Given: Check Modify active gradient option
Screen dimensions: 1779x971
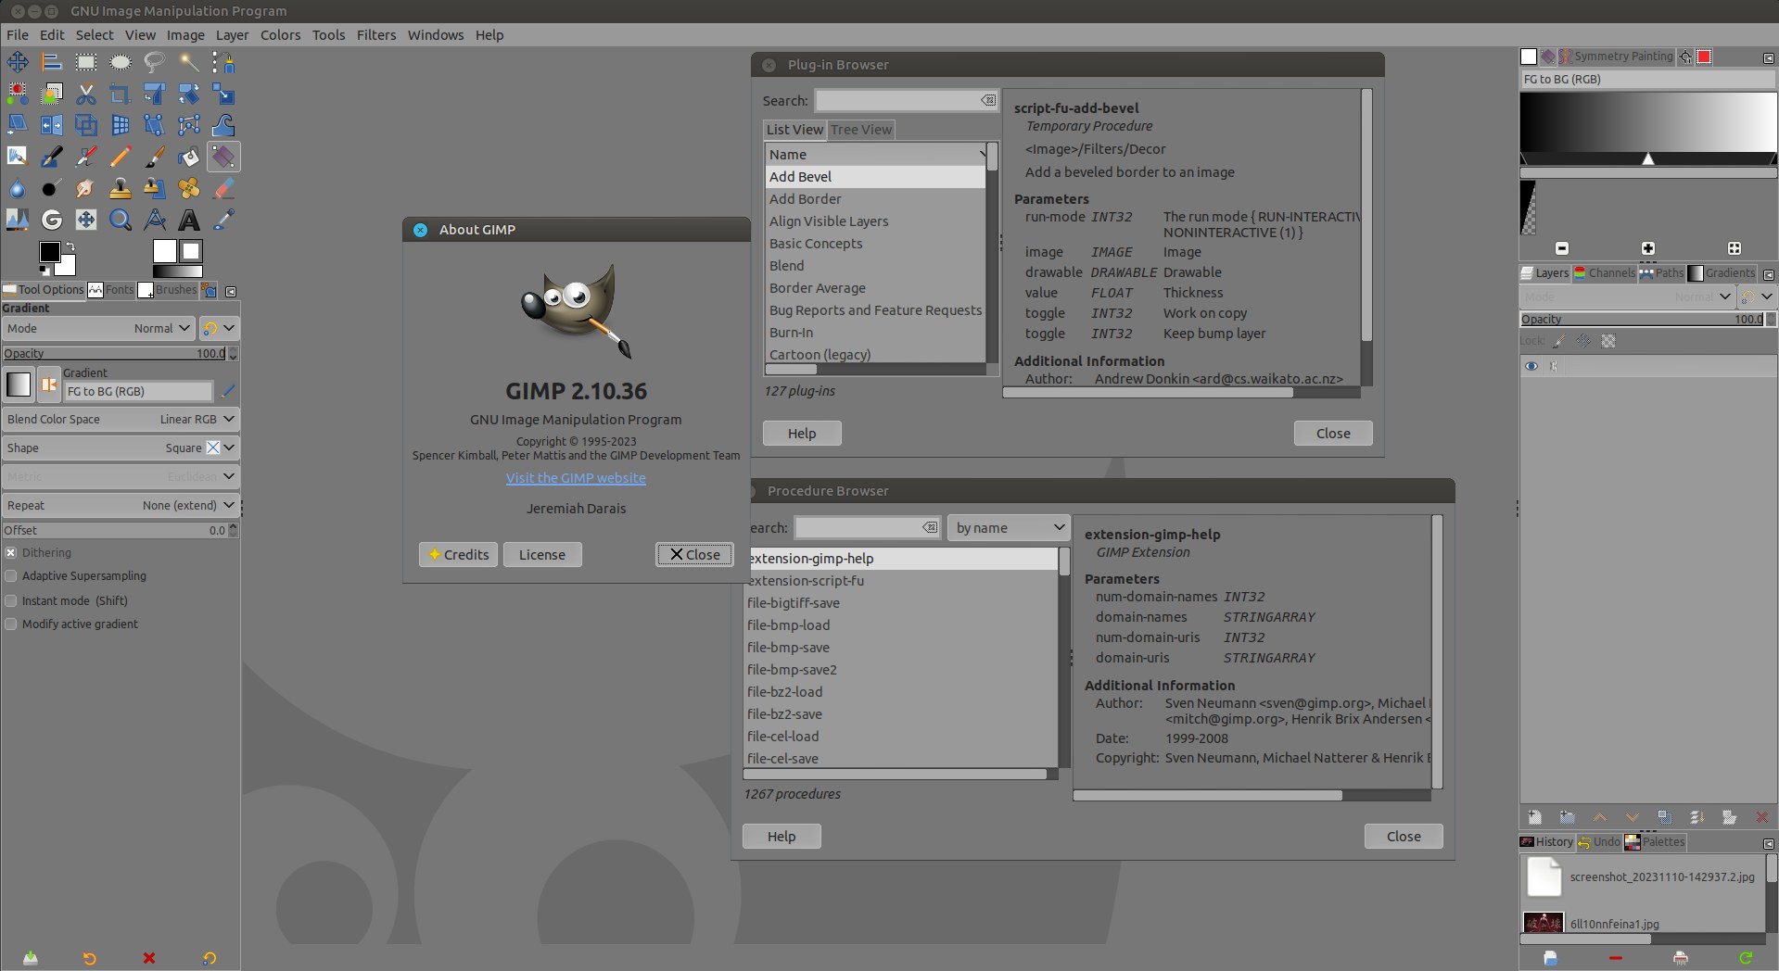Looking at the screenshot, I should pos(11,624).
